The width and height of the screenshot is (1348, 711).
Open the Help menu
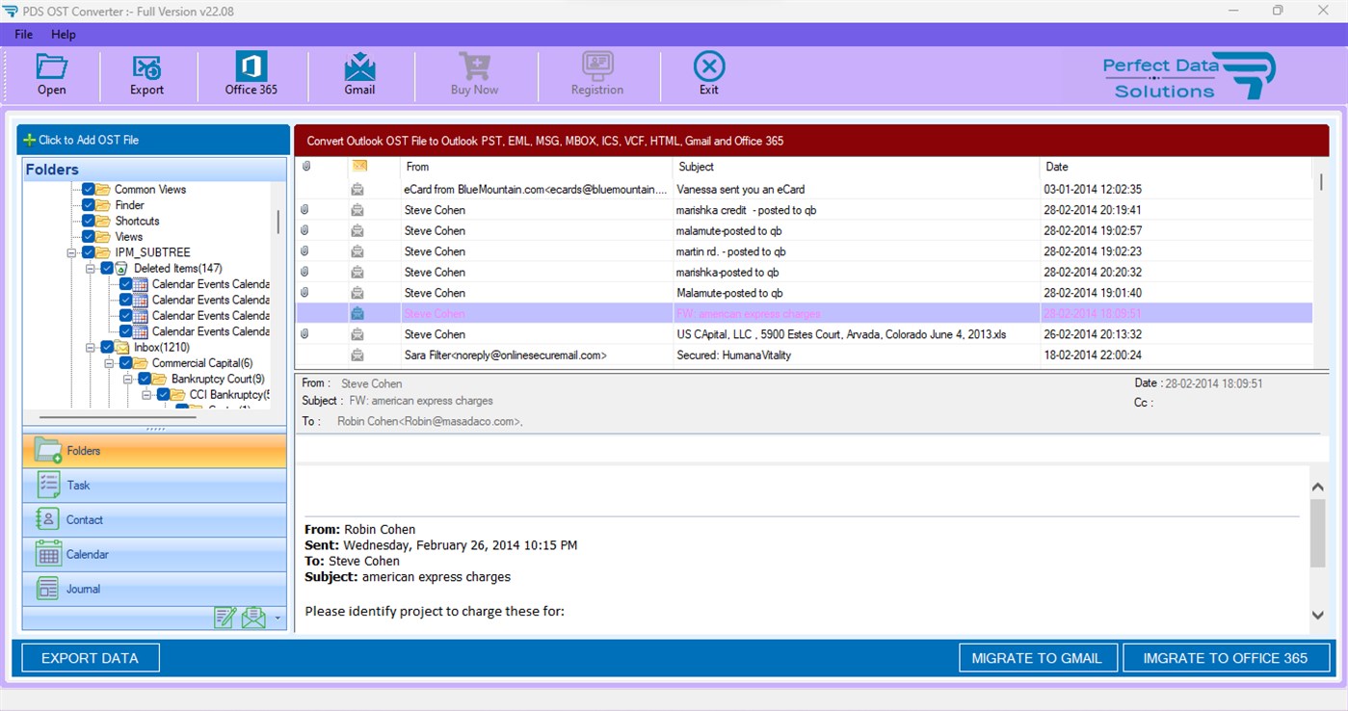[64, 34]
